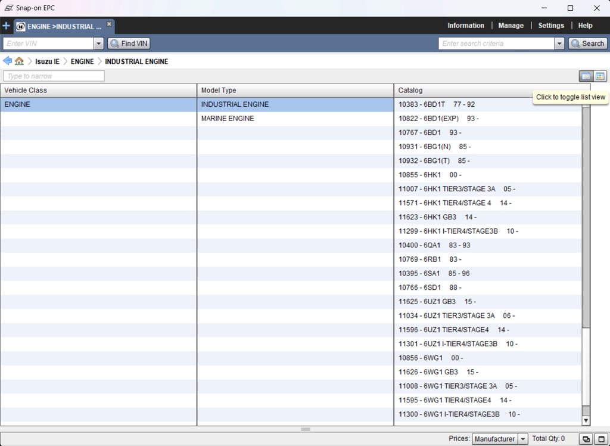Screen dimensions: 610x446
Task: Open the Information menu
Action: pos(466,26)
